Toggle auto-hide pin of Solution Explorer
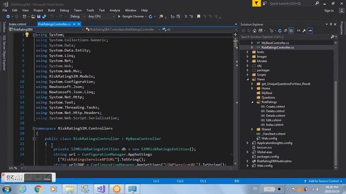This screenshot has height=194, width=346. 331,24
